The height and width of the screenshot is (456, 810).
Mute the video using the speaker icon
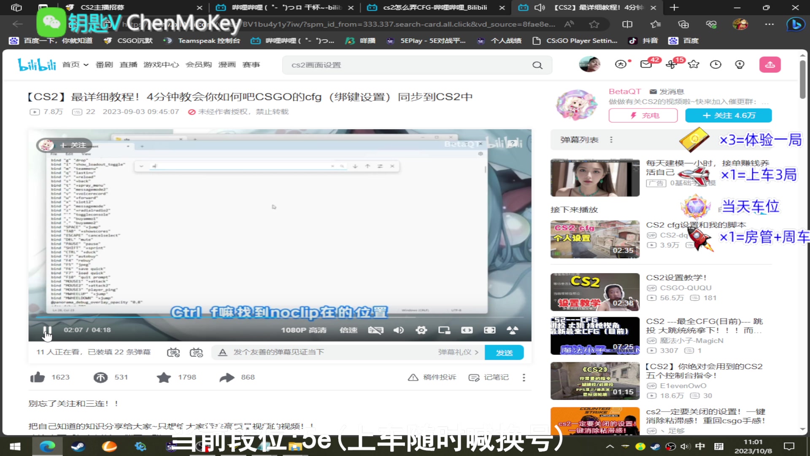click(398, 330)
